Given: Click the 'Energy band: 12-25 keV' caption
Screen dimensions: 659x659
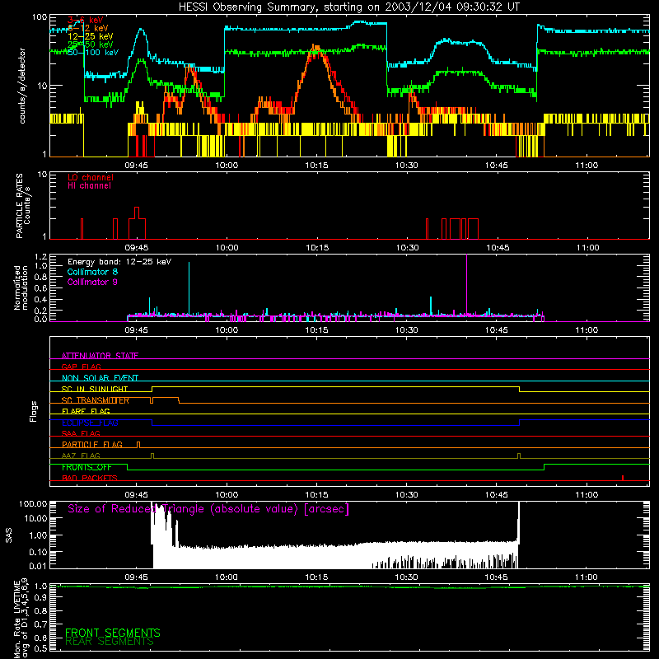Looking at the screenshot, I should click(119, 262).
